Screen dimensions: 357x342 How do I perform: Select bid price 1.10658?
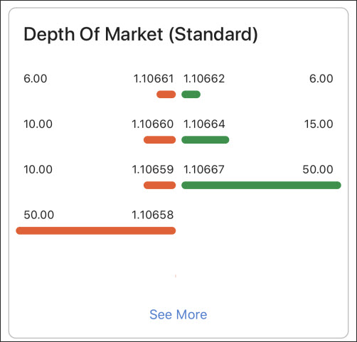pos(153,215)
